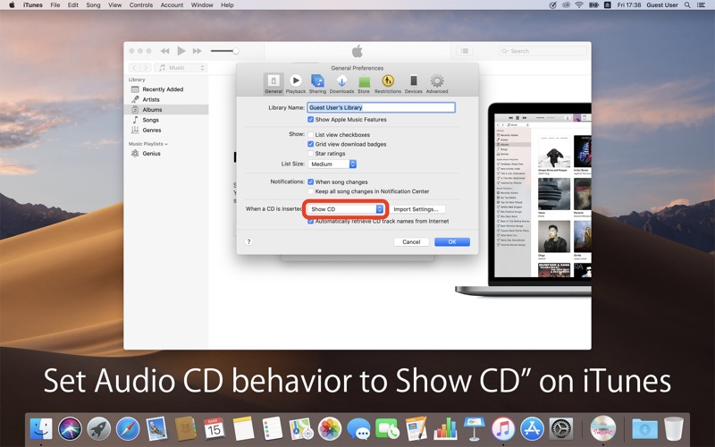Screen dimensions: 715x447
Task: Click the Import Settings button
Action: (x=416, y=209)
